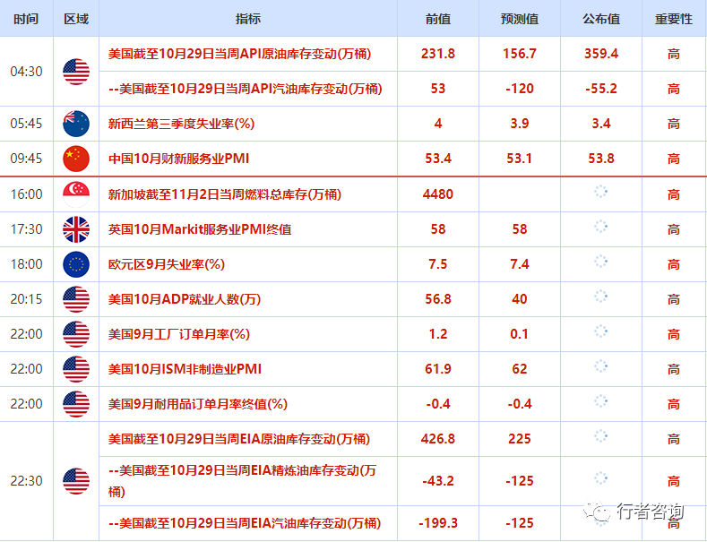The width and height of the screenshot is (707, 542).
Task: Click the 指标 column header
Action: pyautogui.click(x=248, y=19)
